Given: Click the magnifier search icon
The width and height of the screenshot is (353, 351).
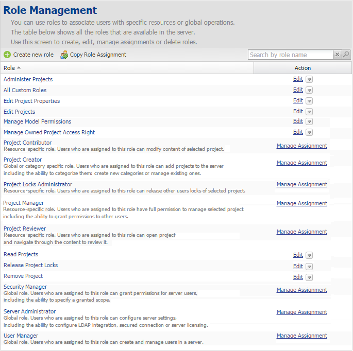Looking at the screenshot, I should pyautogui.click(x=346, y=55).
